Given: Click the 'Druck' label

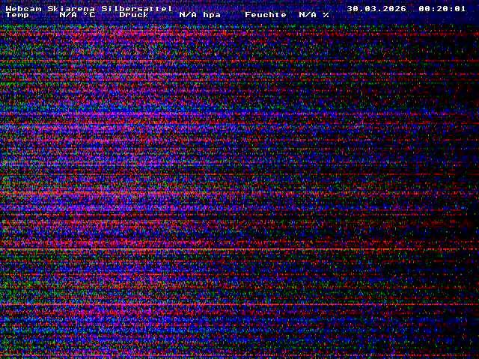Looking at the screenshot, I should pos(134,15).
